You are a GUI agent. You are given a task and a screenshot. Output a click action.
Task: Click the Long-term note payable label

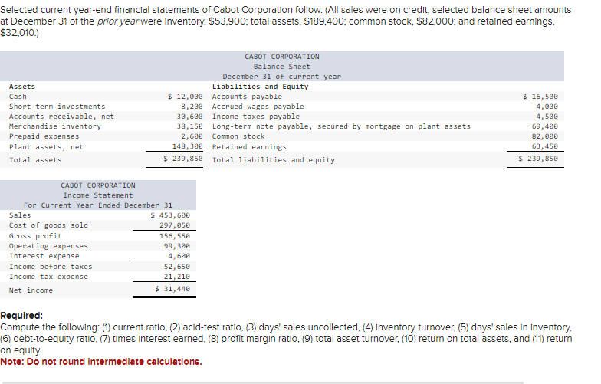341,126
